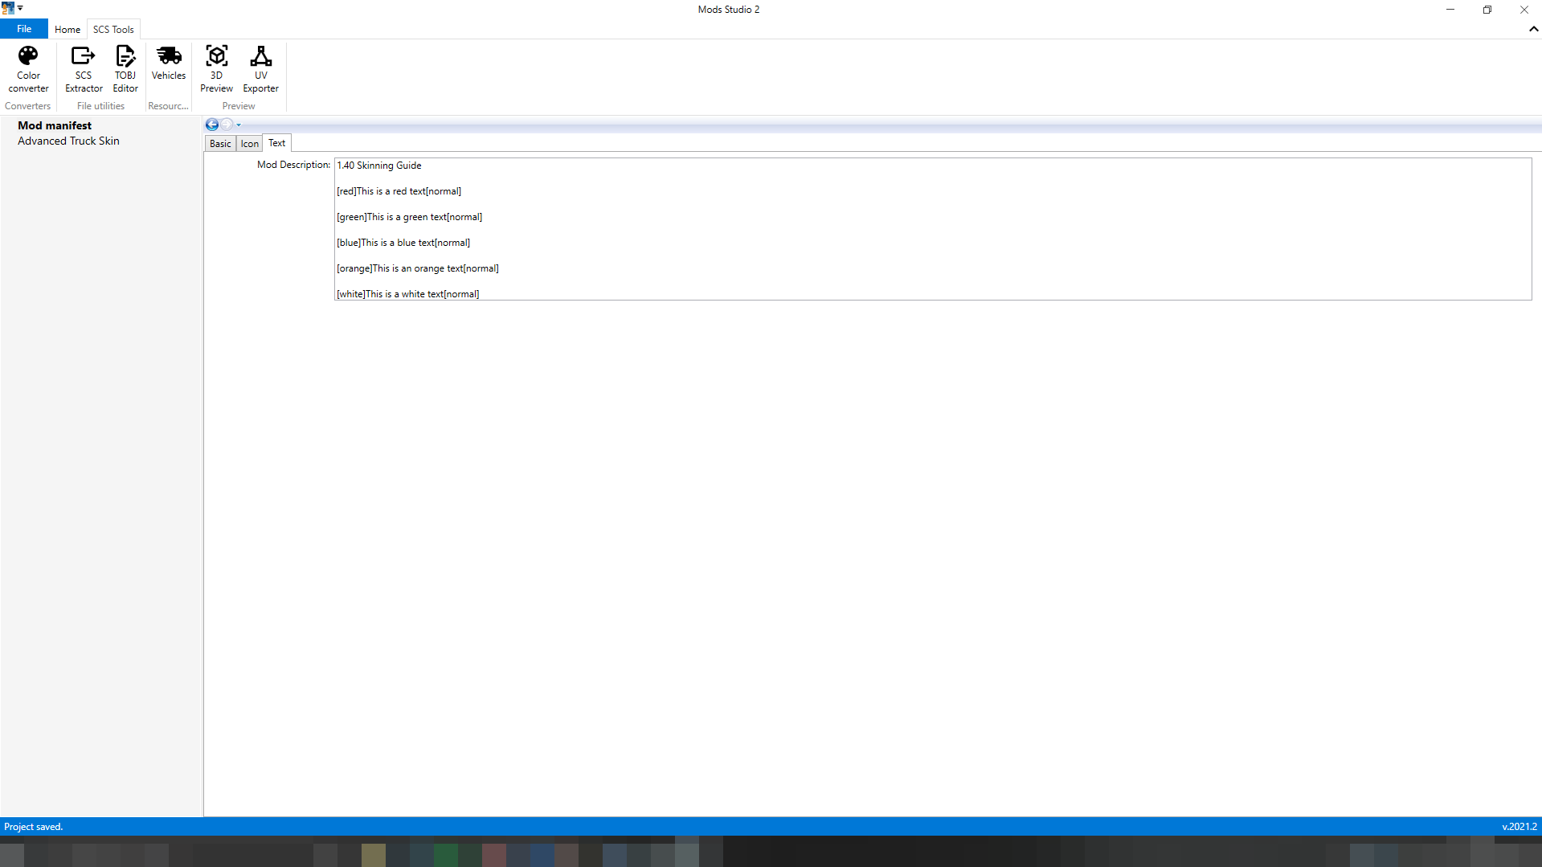
Task: Click the '1.40 Skinning Guide' line
Action: coord(379,166)
